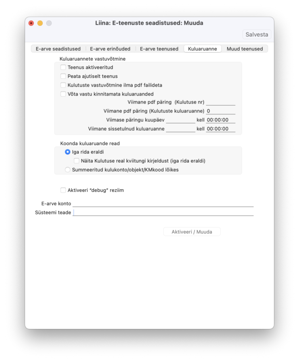This screenshot has height=362, width=299.
Task: Click the Salvesta button
Action: tap(256, 35)
